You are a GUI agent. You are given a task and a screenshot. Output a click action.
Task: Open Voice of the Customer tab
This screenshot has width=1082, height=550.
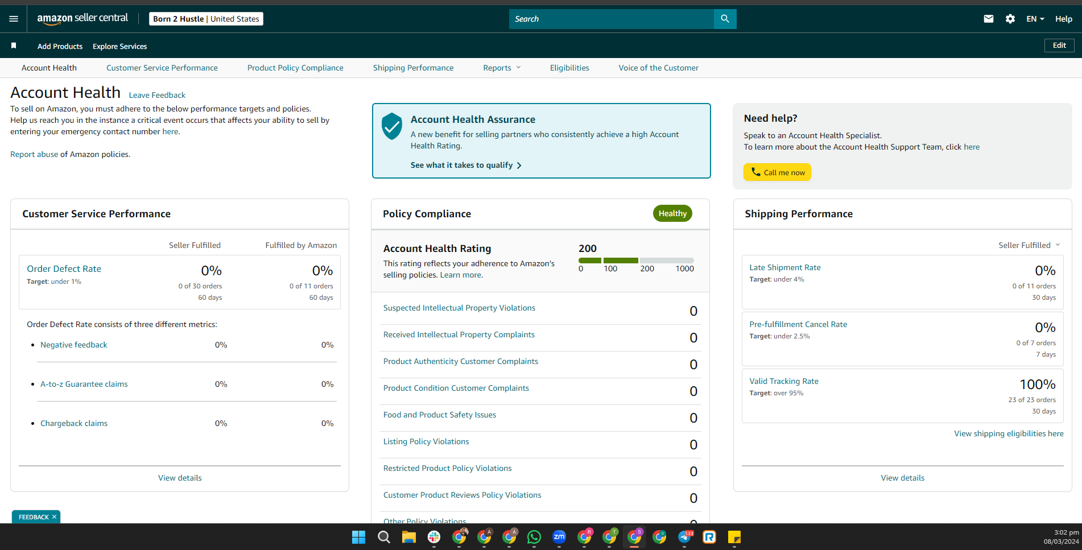click(x=659, y=68)
